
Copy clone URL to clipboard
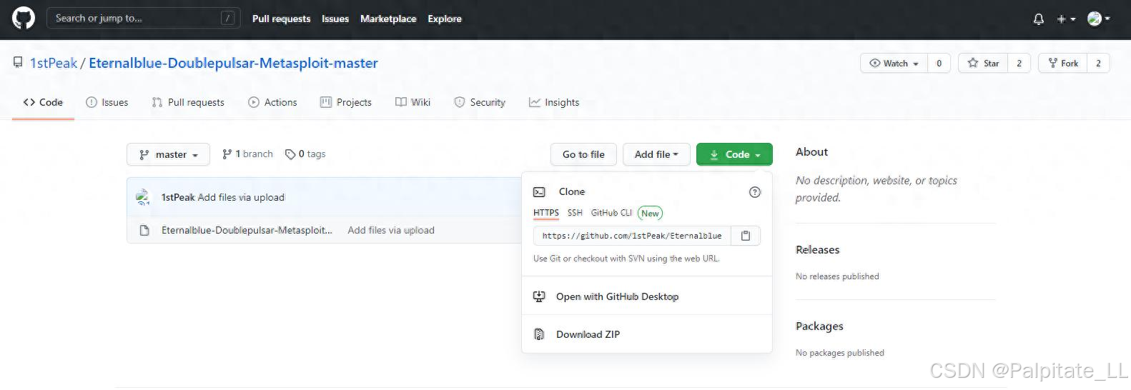click(x=746, y=236)
